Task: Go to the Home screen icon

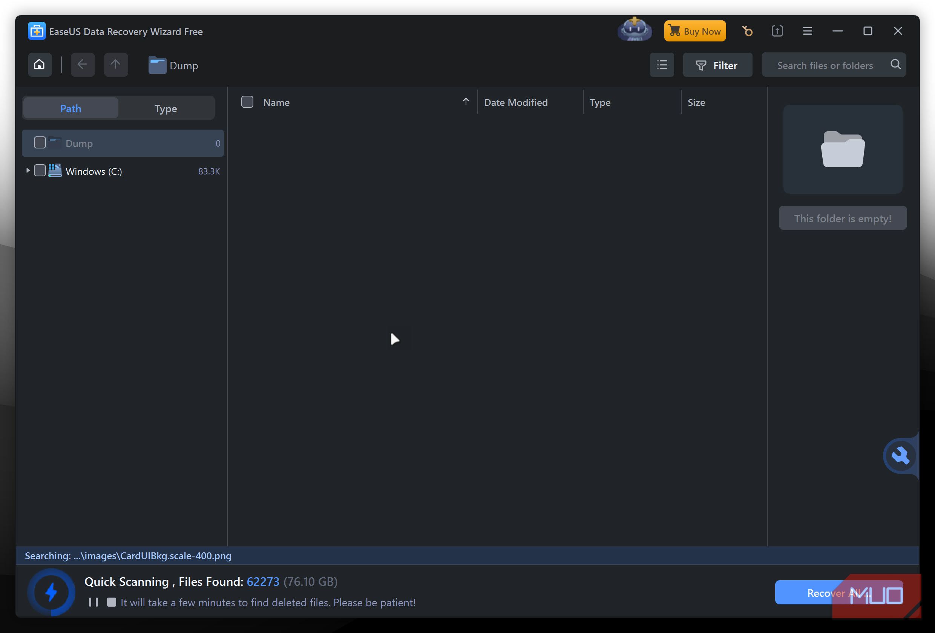Action: pyautogui.click(x=40, y=65)
